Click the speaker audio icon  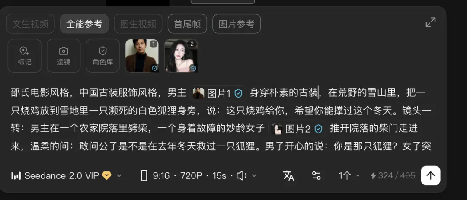tap(241, 176)
